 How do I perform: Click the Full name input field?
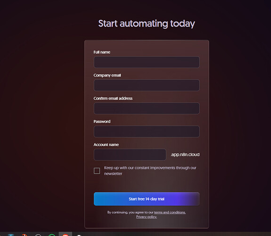point(147,62)
